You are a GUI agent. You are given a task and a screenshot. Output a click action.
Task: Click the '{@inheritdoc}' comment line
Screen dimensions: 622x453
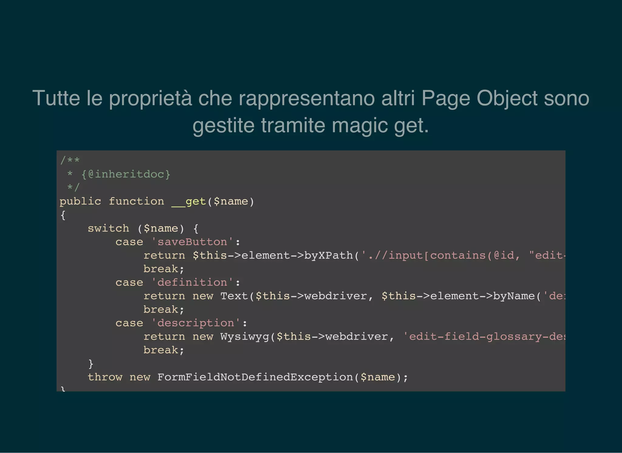coord(119,174)
